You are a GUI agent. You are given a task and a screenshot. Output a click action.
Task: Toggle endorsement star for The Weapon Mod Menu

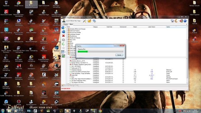(123, 82)
